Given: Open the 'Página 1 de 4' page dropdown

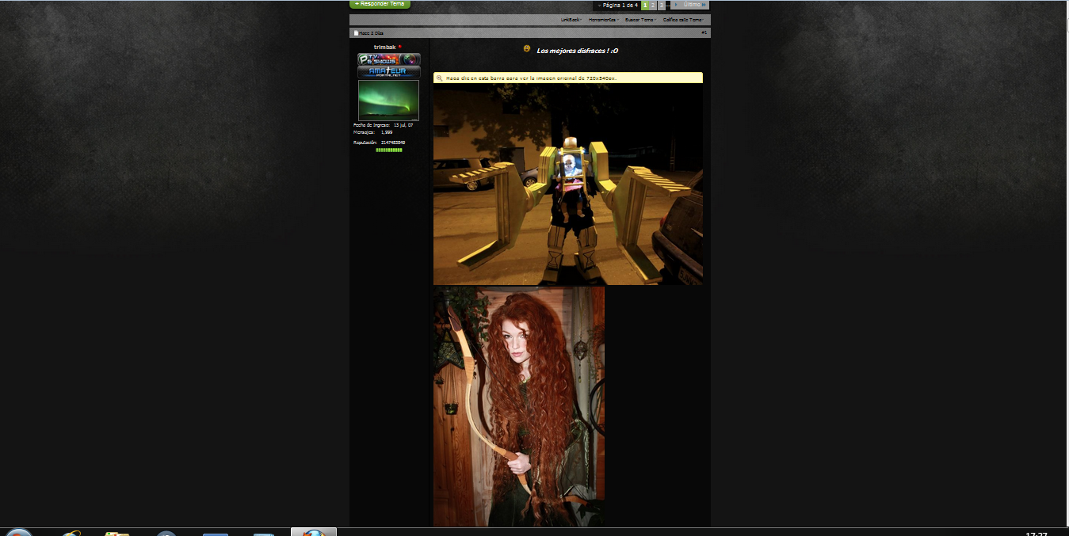Looking at the screenshot, I should (x=620, y=5).
